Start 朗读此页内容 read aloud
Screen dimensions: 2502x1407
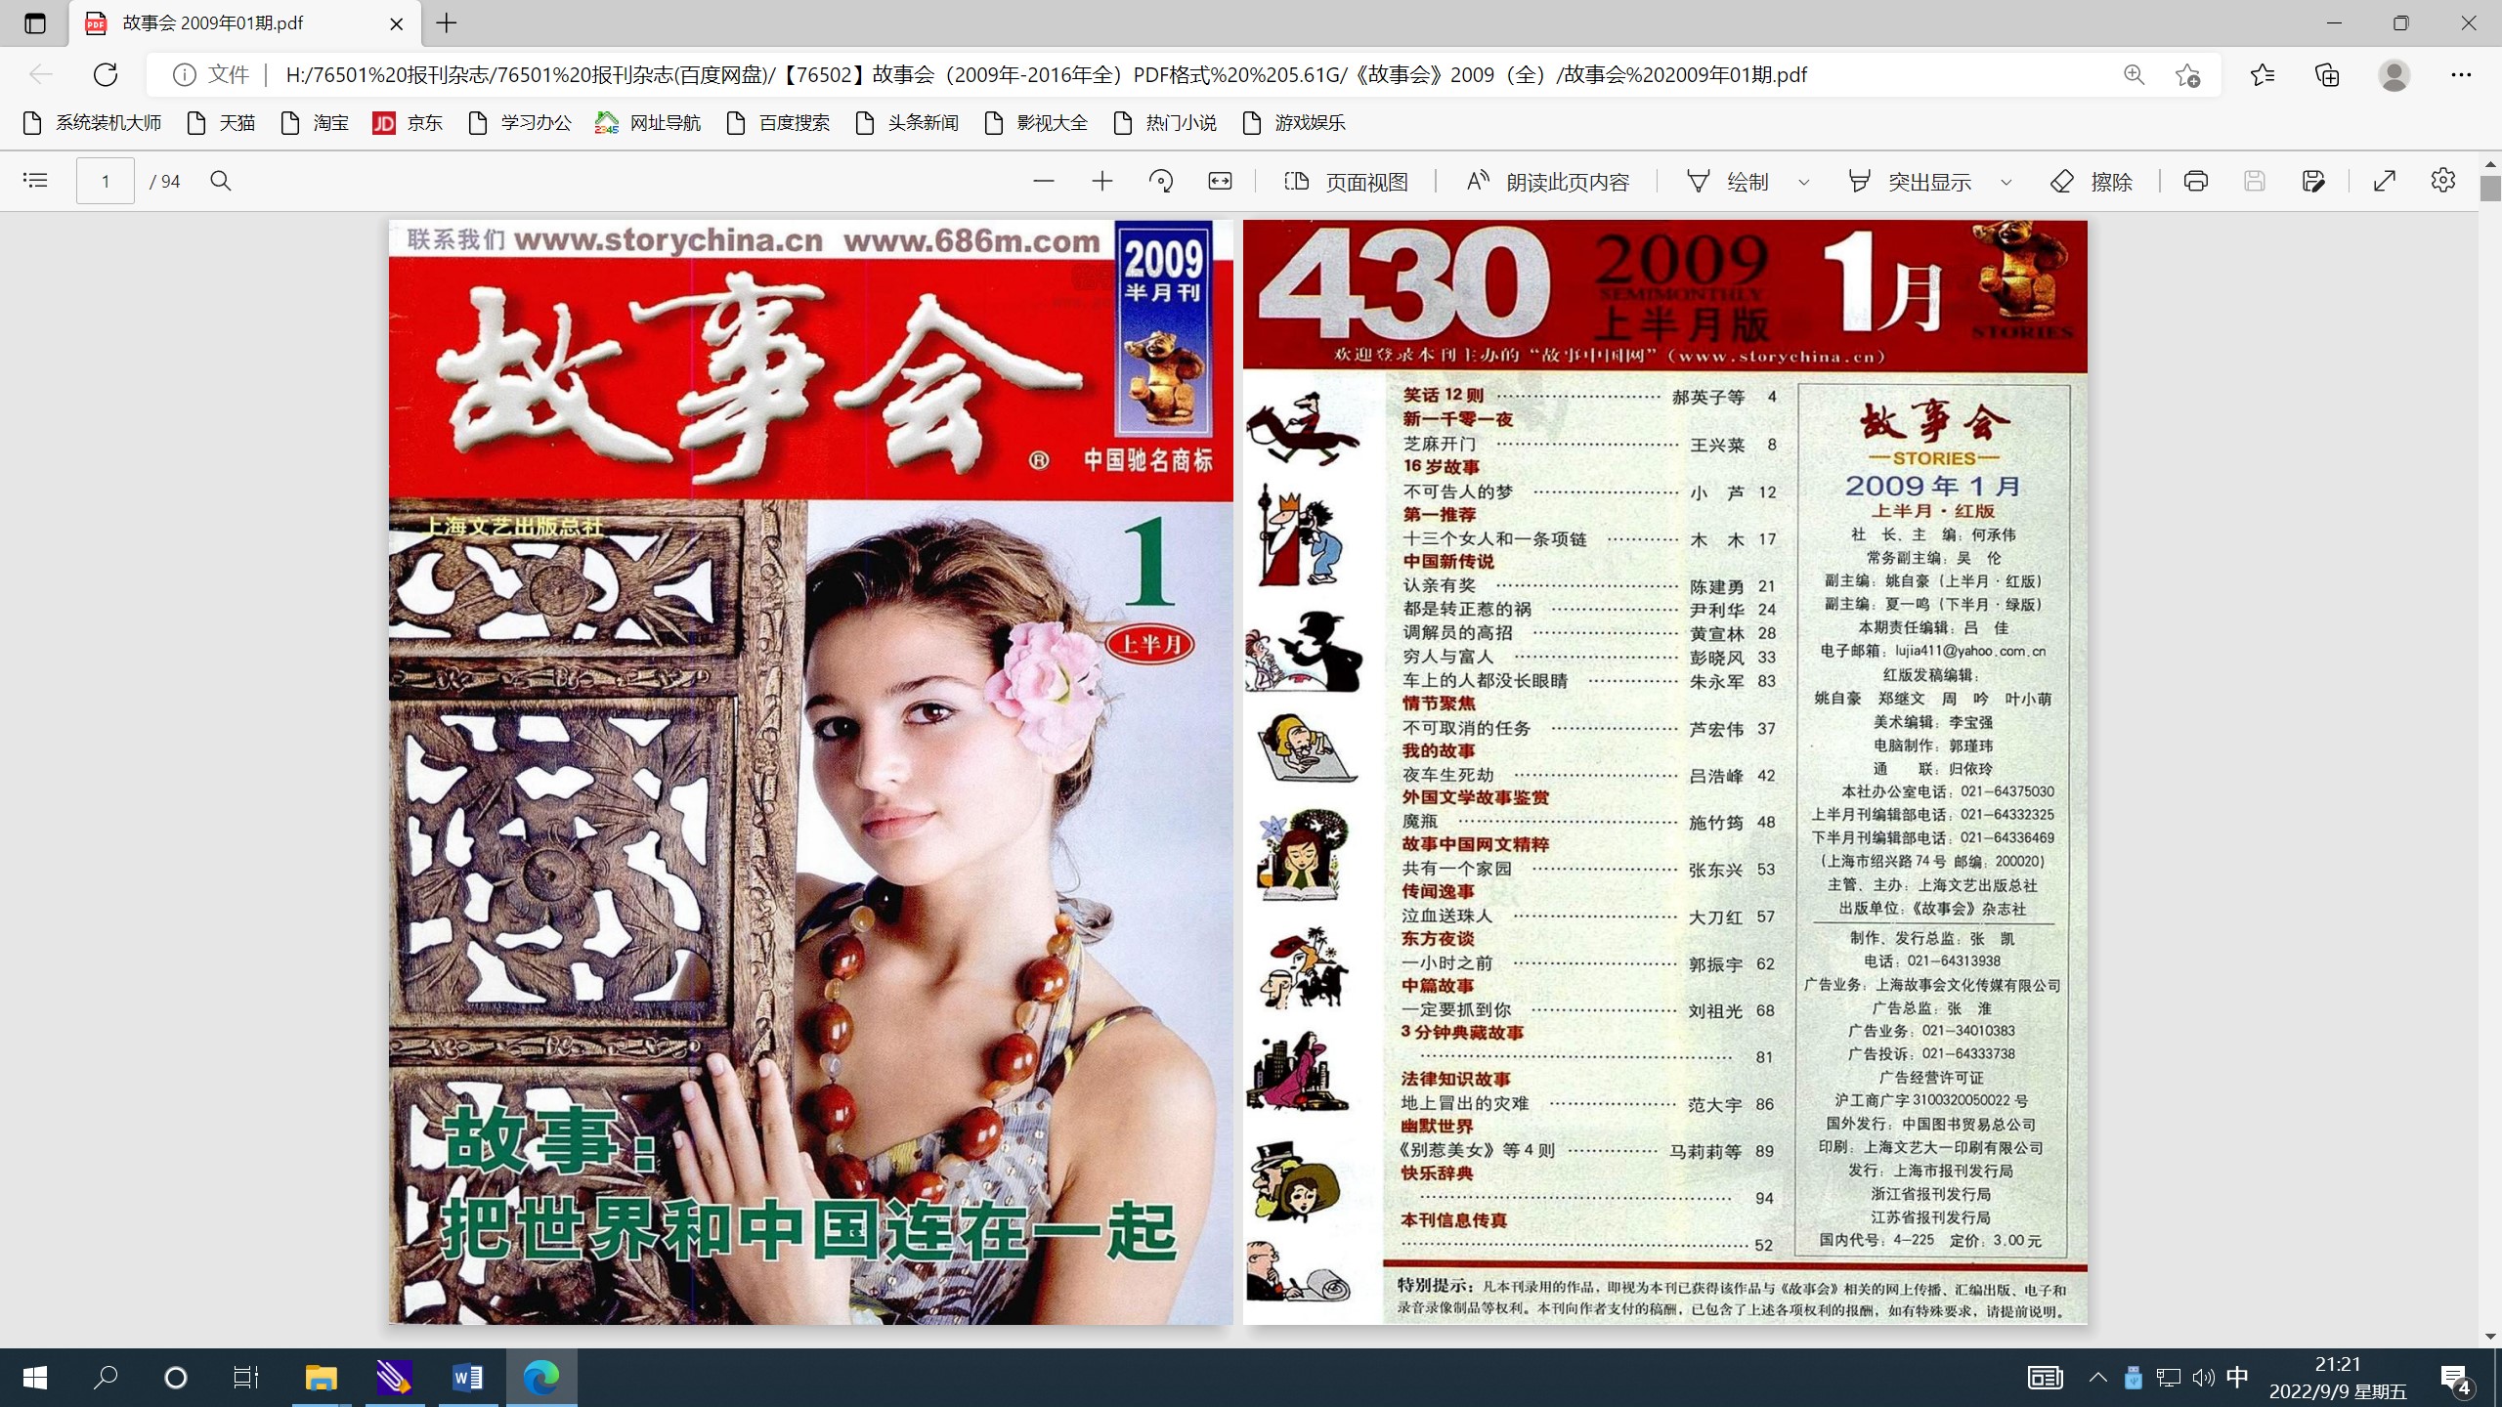(1548, 182)
